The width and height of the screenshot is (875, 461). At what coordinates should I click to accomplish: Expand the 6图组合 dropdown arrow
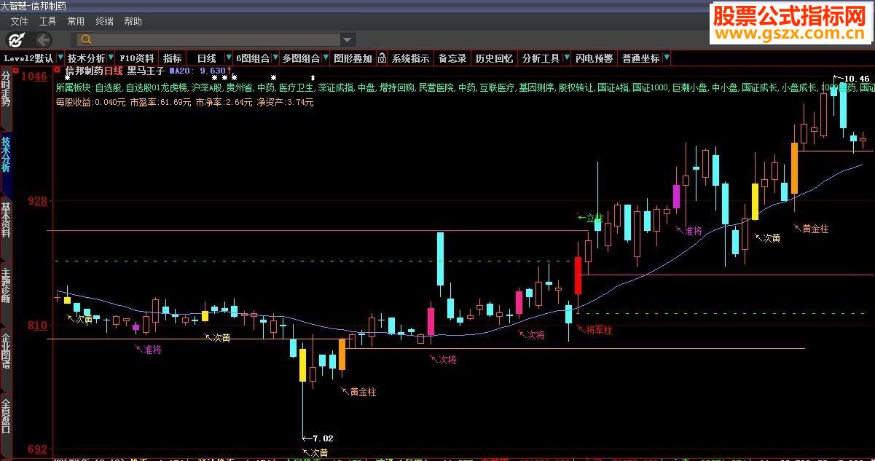point(275,58)
